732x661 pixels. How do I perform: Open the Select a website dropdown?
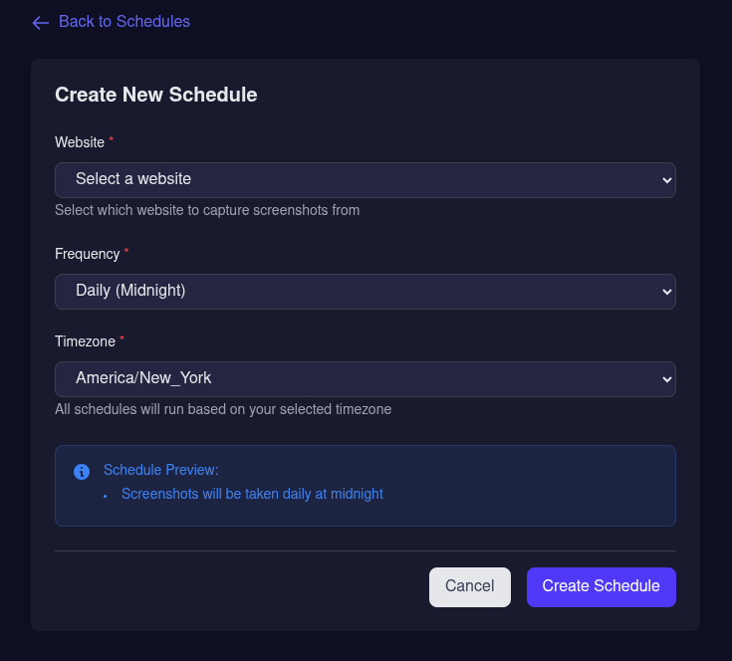[x=365, y=180]
